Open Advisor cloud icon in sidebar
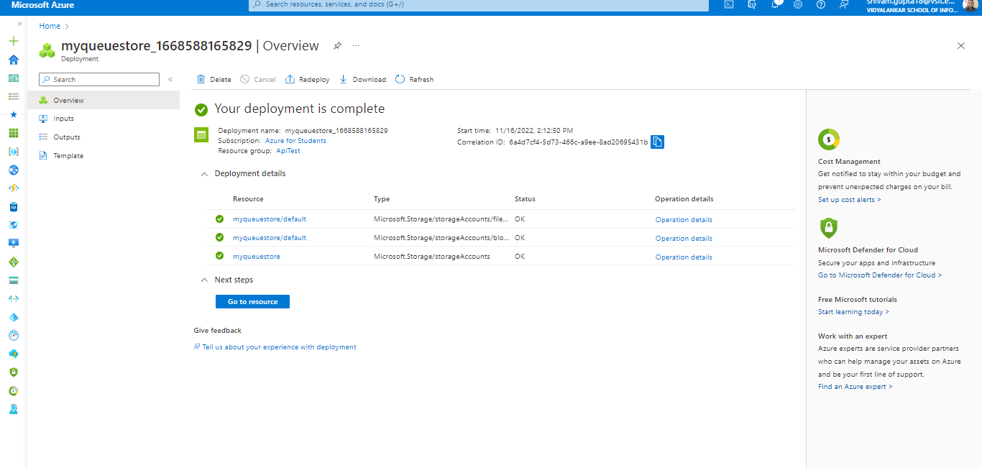The height and width of the screenshot is (468, 982). click(13, 354)
